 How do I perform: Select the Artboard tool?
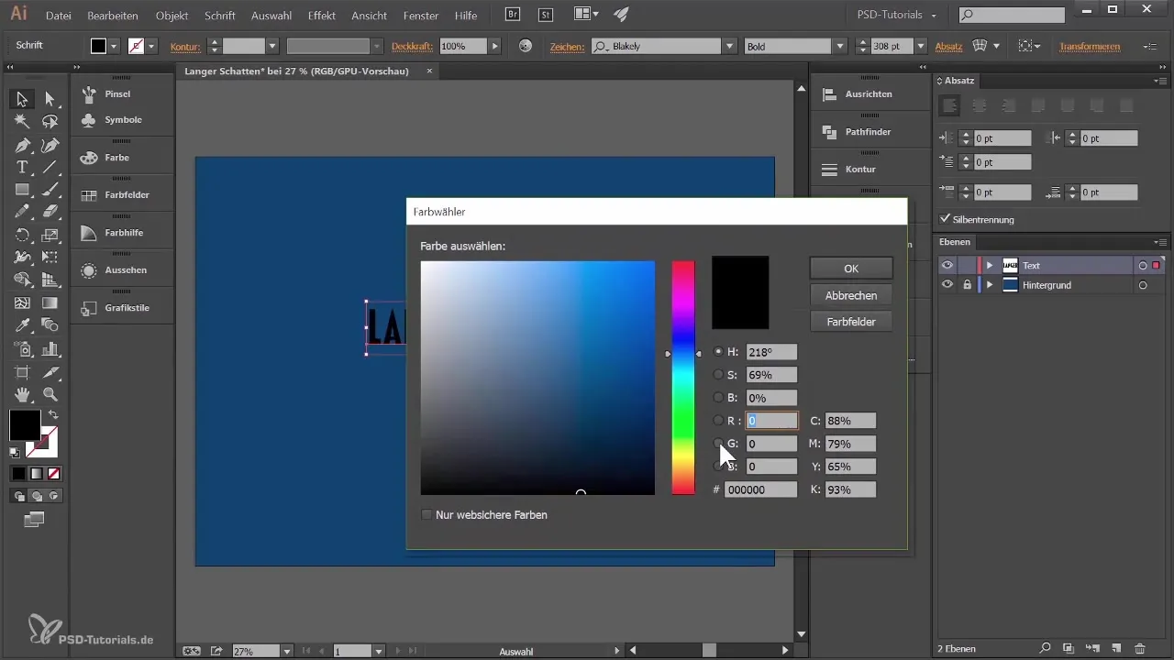pyautogui.click(x=22, y=371)
